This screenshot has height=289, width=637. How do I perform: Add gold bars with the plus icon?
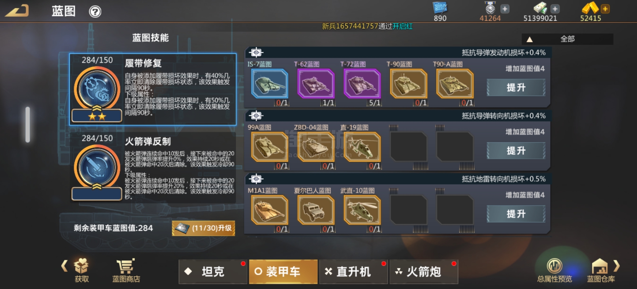[605, 9]
